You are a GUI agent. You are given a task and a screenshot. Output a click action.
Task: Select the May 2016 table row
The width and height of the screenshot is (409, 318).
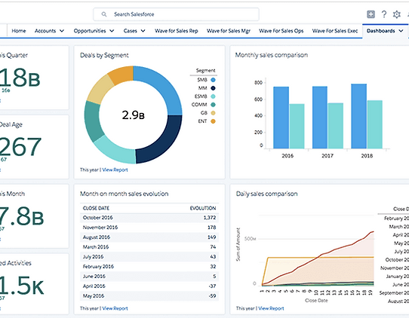coord(149,296)
